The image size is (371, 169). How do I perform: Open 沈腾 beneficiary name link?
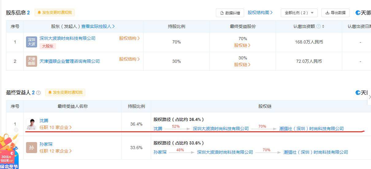click(x=44, y=121)
